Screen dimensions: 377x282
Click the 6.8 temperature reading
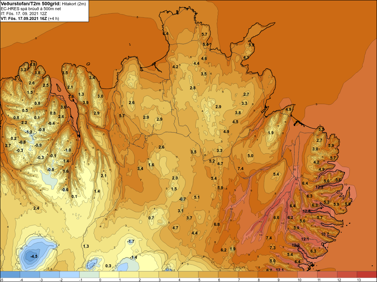tap(217, 224)
